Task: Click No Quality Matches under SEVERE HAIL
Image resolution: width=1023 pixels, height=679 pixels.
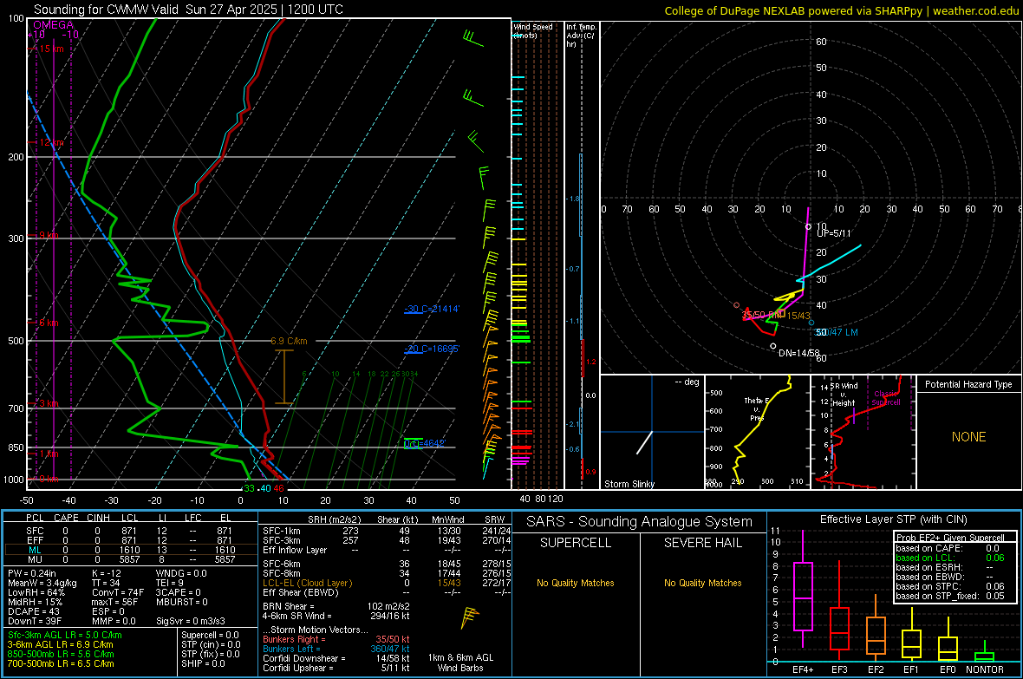Action: coord(702,583)
